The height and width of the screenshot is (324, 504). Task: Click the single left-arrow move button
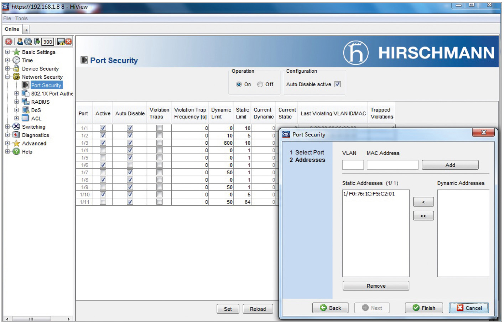(424, 202)
